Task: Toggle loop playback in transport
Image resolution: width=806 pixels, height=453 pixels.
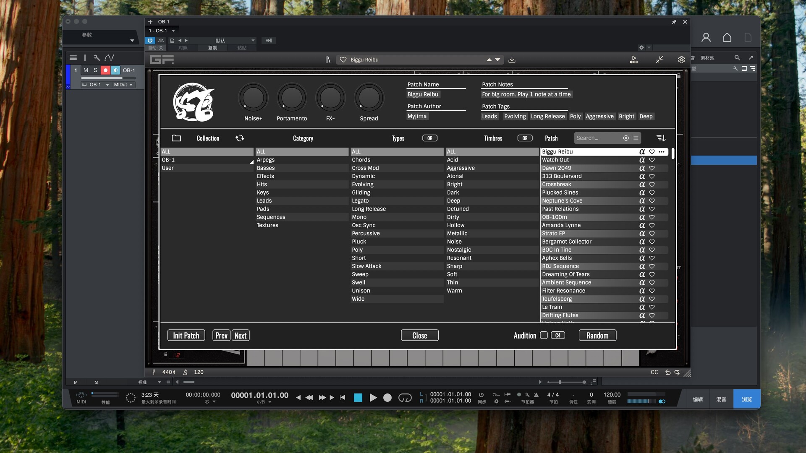Action: tap(405, 398)
